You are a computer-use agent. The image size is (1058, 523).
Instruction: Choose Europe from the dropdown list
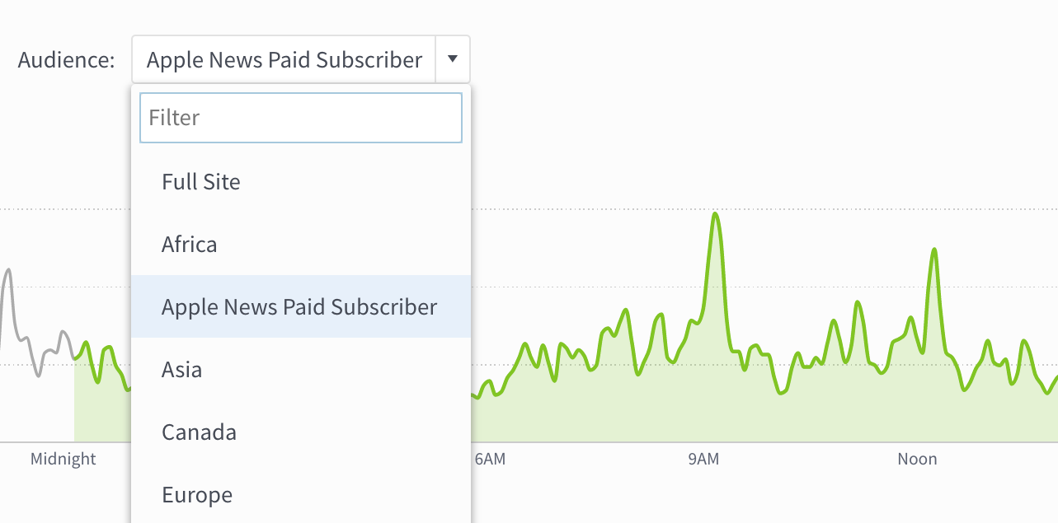click(197, 495)
